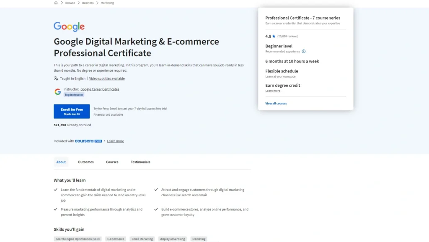
Task: Click the Google G instructor avatar
Action: pos(57,92)
